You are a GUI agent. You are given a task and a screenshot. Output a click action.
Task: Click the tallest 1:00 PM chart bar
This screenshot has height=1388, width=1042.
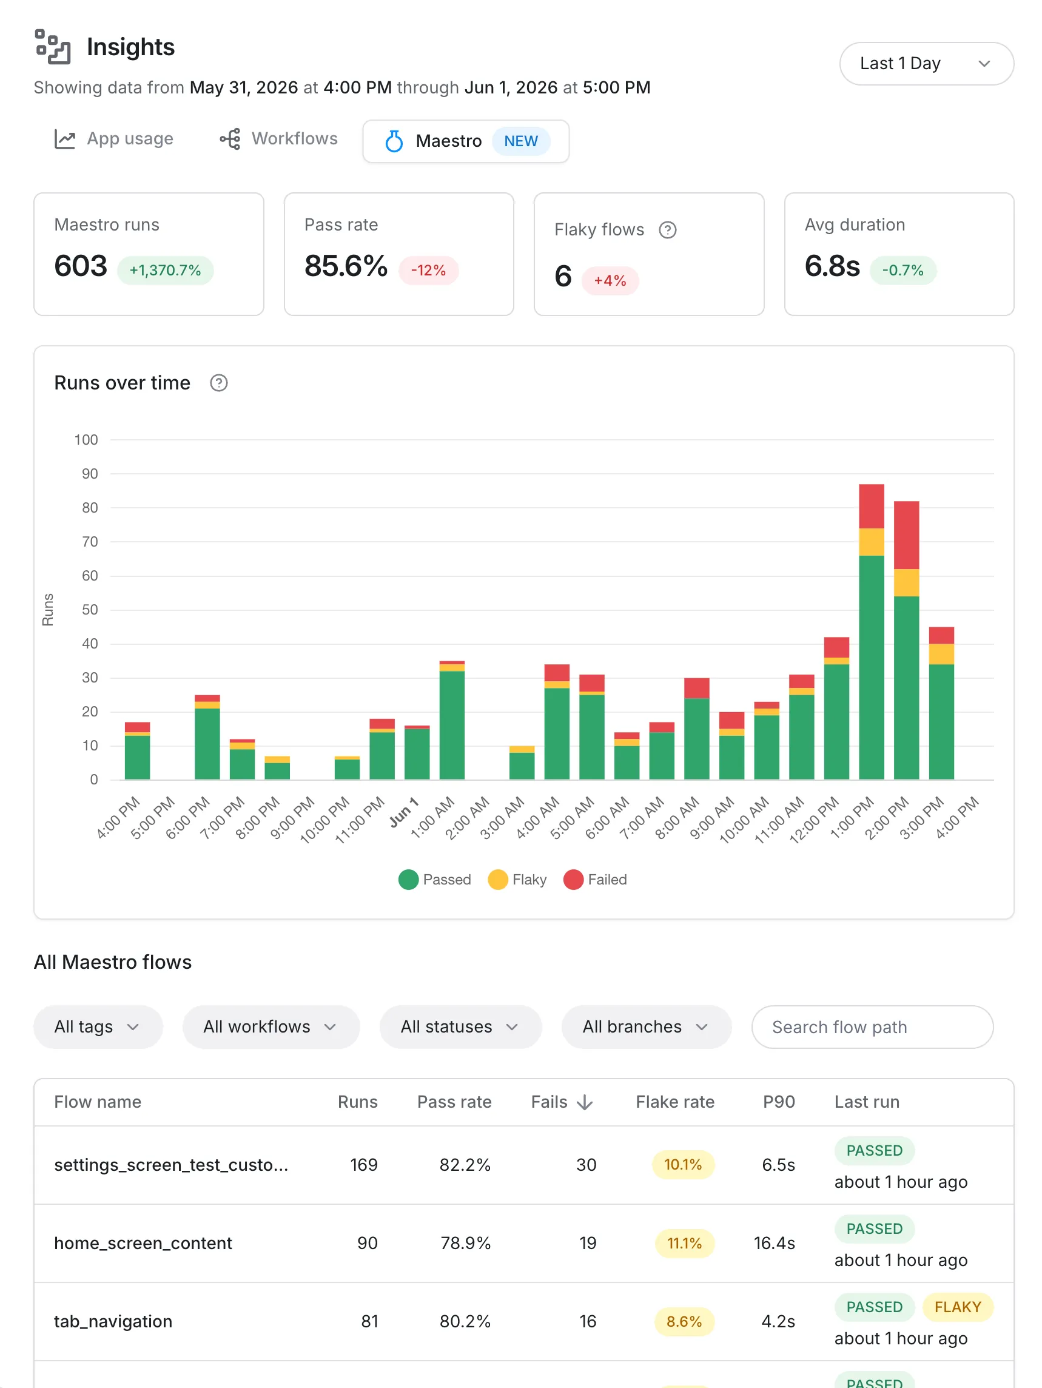pyautogui.click(x=872, y=632)
